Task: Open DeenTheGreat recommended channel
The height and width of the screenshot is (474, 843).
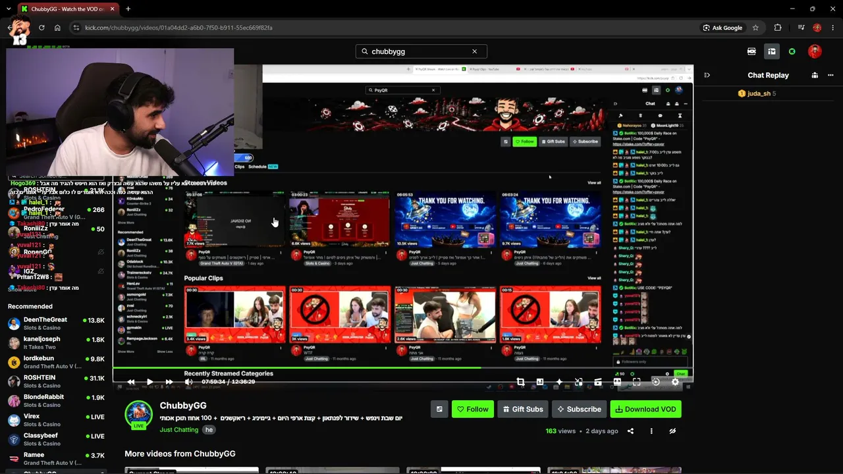Action: (x=56, y=323)
